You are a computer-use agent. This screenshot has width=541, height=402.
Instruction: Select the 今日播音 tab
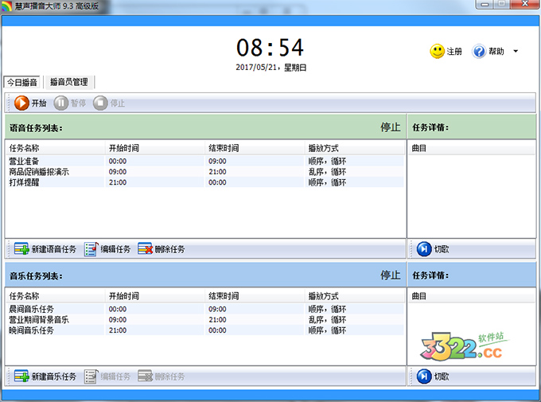22,82
